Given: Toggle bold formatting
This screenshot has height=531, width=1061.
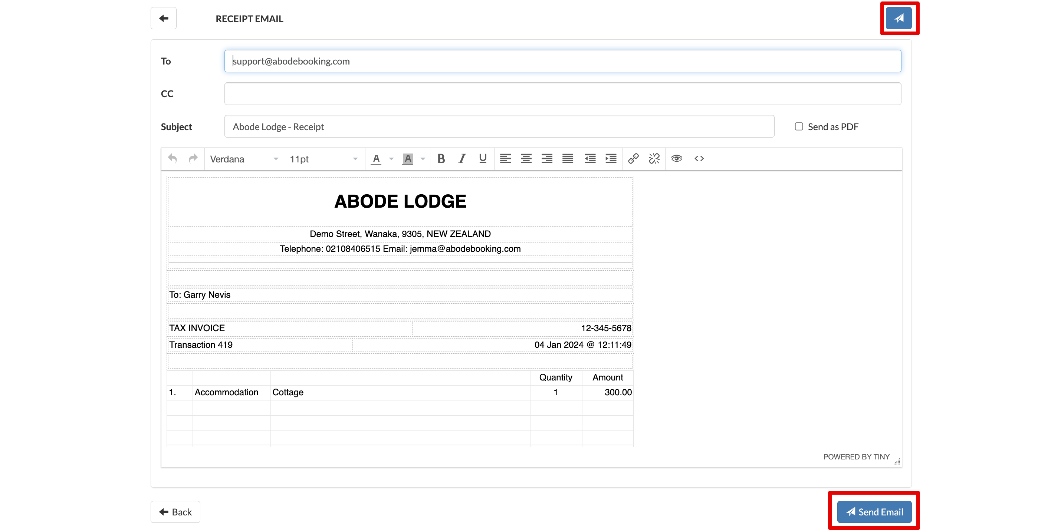Looking at the screenshot, I should click(x=441, y=159).
